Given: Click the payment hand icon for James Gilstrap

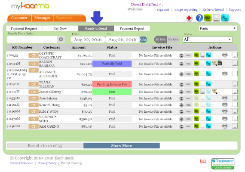Looking at the screenshot, I should (x=214, y=91).
